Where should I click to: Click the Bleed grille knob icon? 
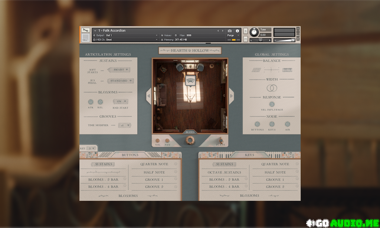pyautogui.click(x=190, y=140)
